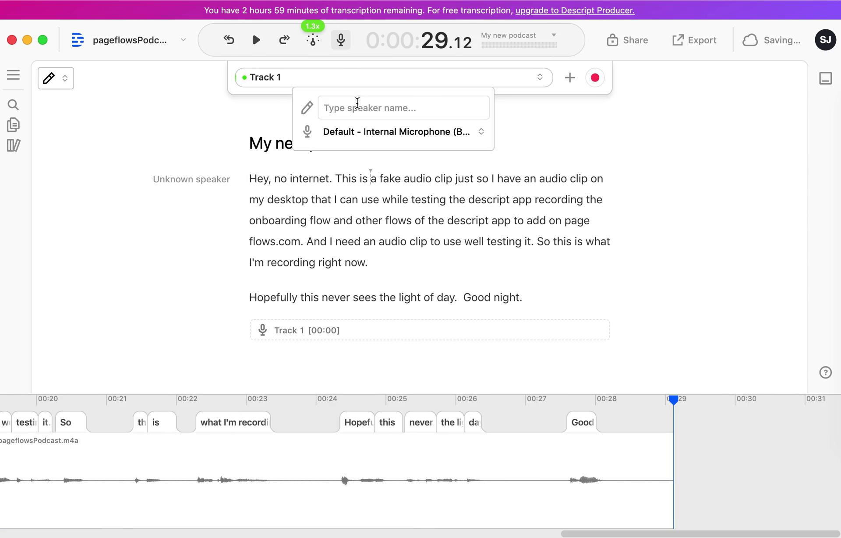Click the 'never' word clip in timeline

(420, 422)
